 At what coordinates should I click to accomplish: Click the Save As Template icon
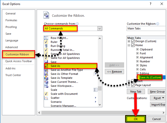coord(46,78)
